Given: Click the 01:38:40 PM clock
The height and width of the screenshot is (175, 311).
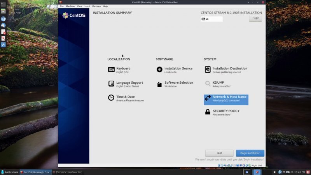Looking at the screenshot, I should pyautogui.click(x=297, y=172).
